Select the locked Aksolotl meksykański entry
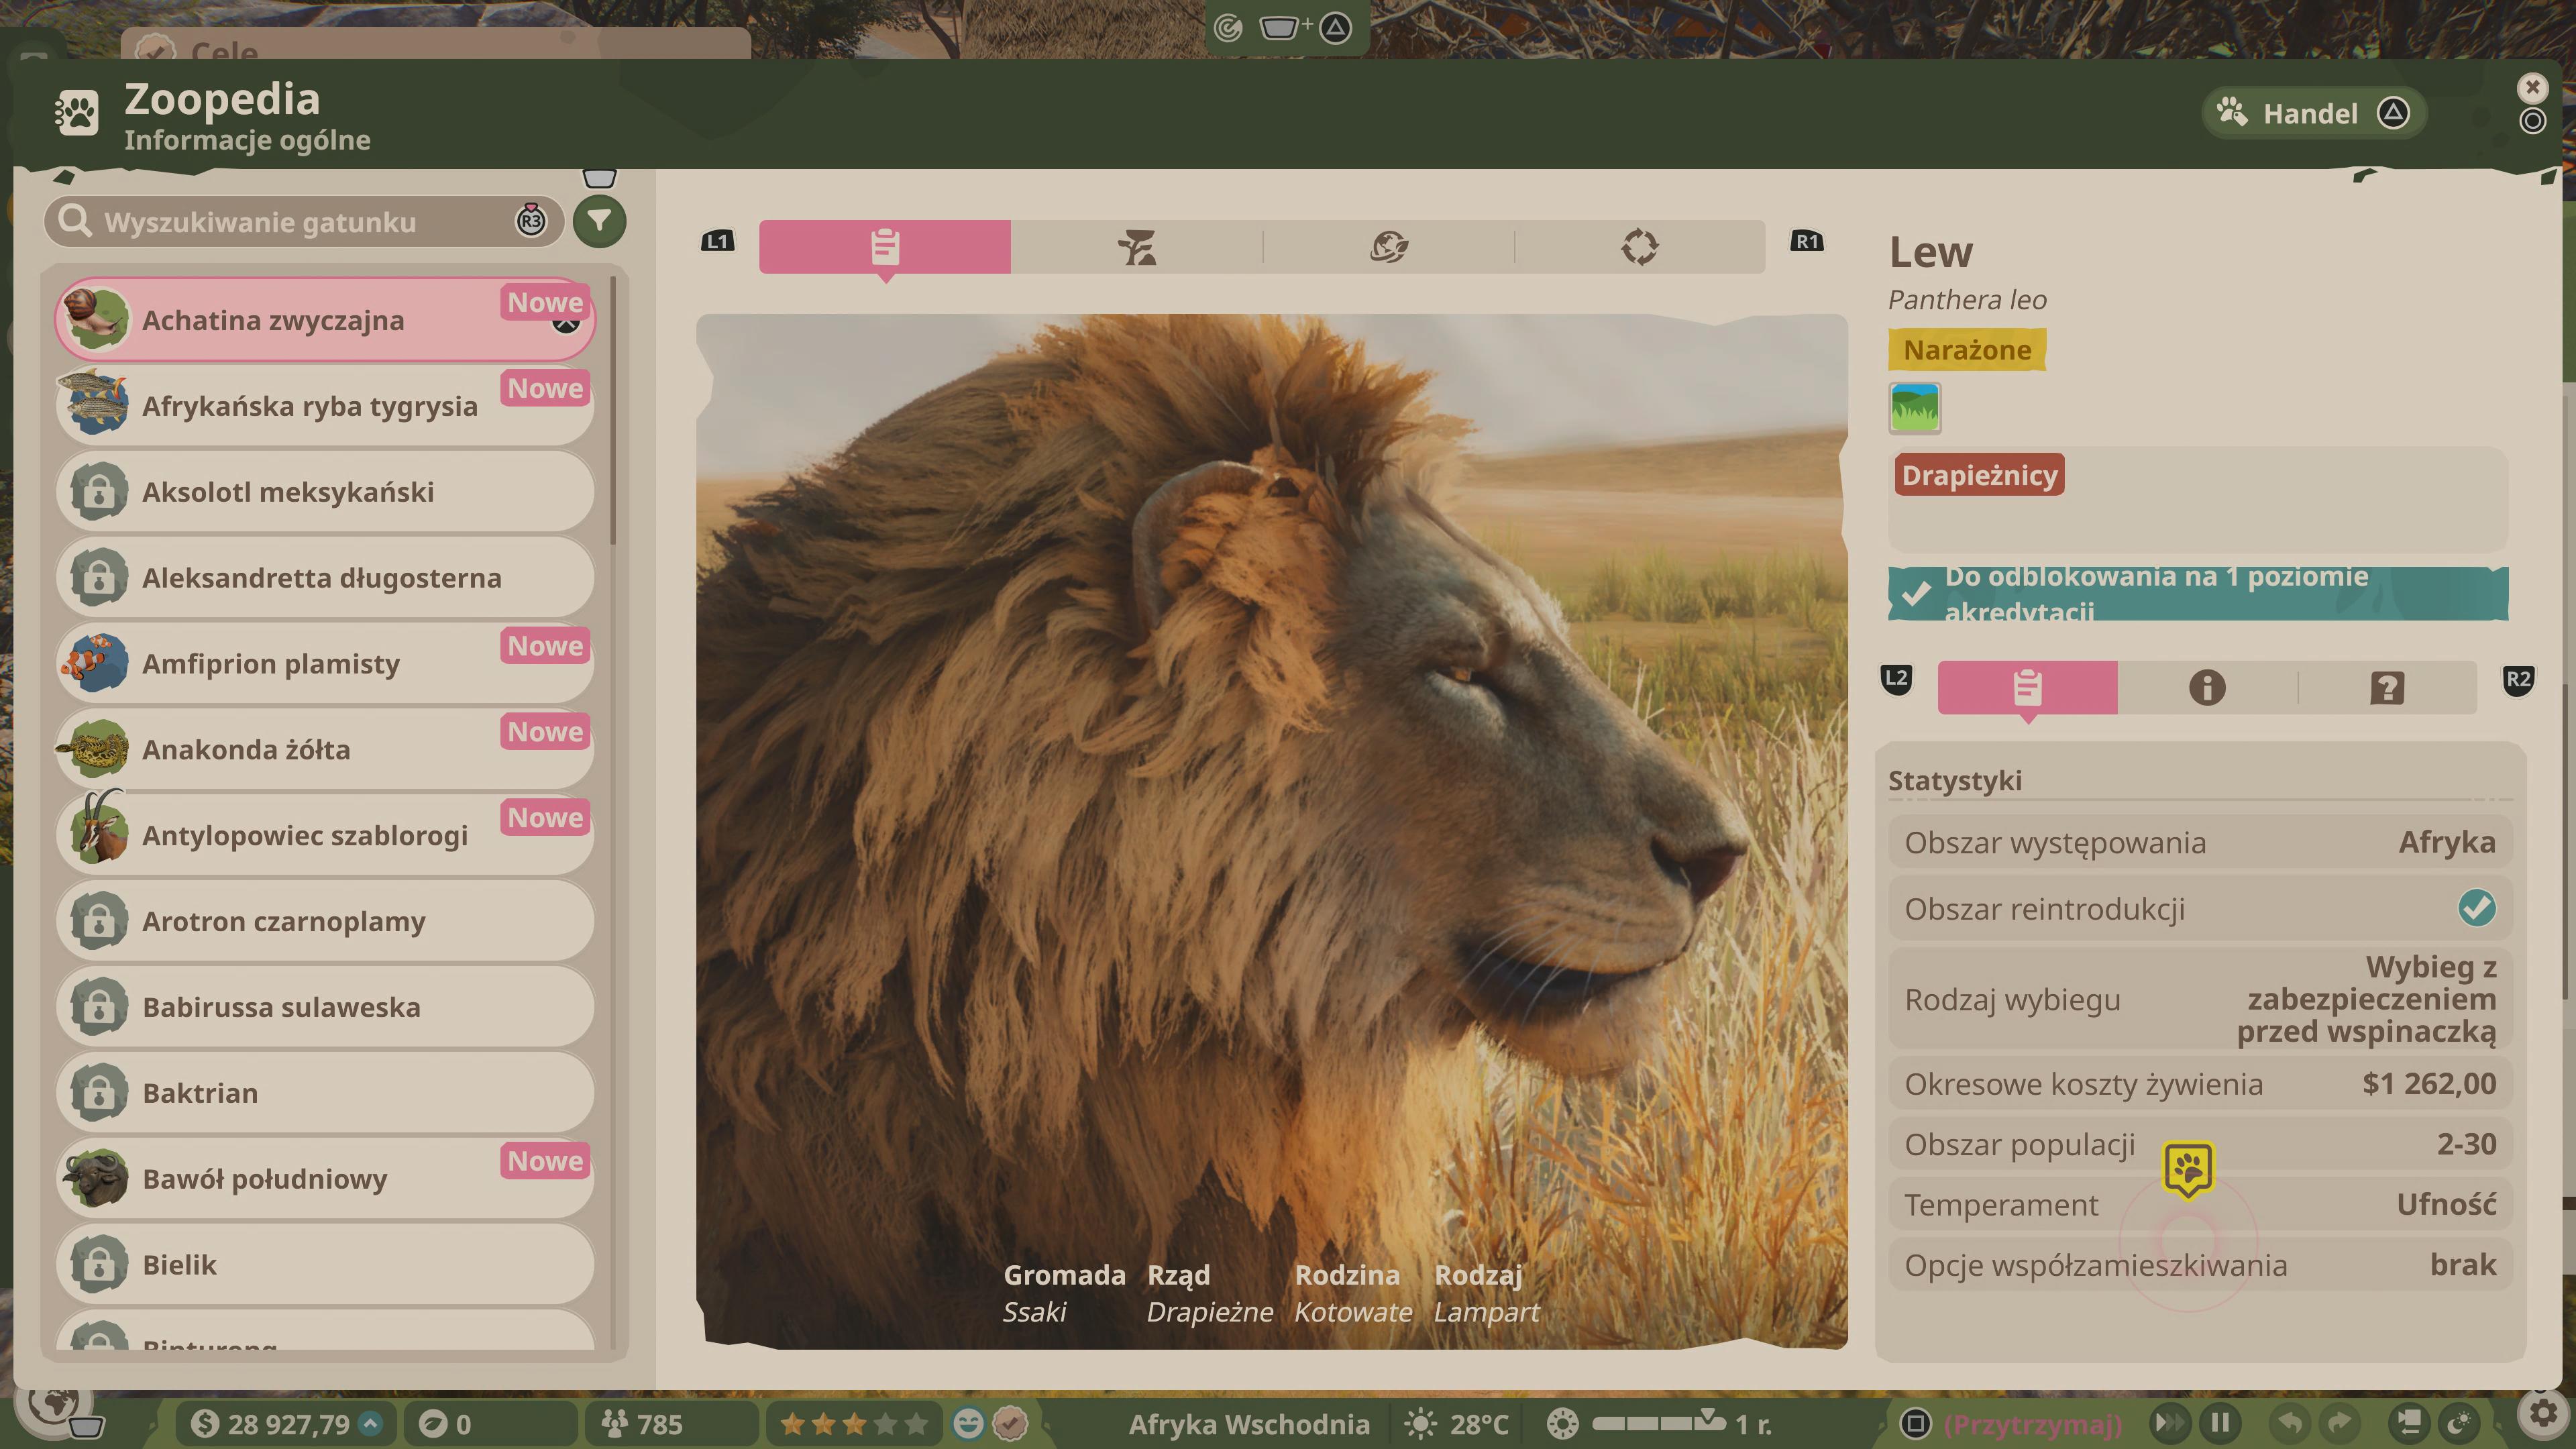2576x1449 pixels. 325,492
